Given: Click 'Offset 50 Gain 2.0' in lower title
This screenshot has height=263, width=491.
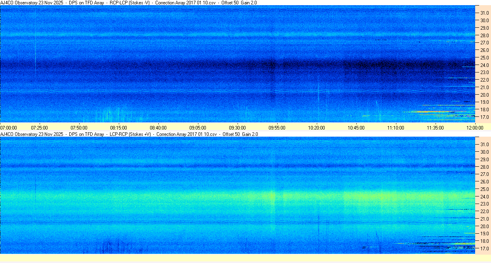Looking at the screenshot, I should [x=240, y=134].
